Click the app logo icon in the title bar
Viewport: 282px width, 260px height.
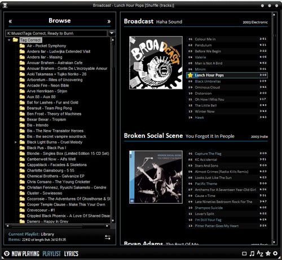pyautogui.click(x=5, y=5)
